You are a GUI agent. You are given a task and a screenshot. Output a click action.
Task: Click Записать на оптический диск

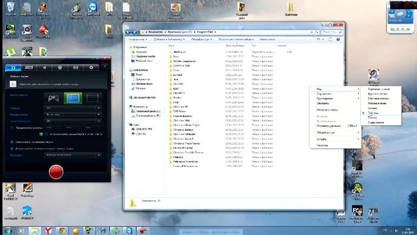tap(236, 39)
